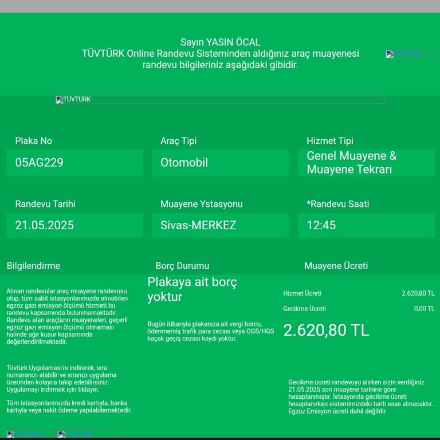Click the 'Hizmet Tipi' label
This screenshot has height=440, width=440.
pyautogui.click(x=330, y=141)
